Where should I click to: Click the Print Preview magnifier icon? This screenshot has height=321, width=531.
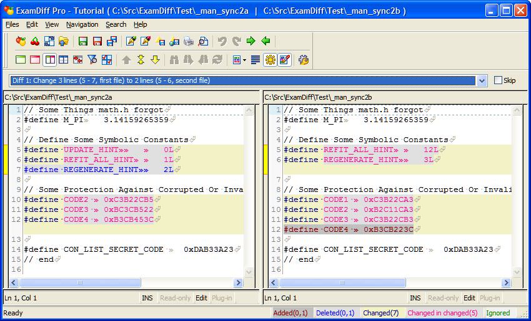(203, 41)
